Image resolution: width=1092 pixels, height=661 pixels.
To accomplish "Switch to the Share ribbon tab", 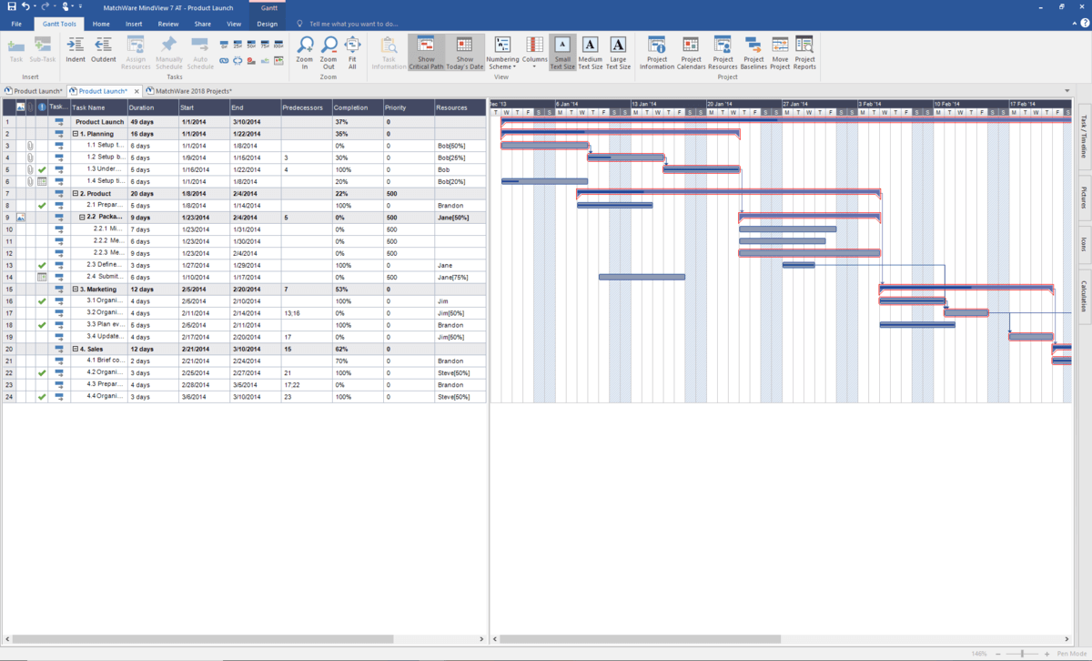I will click(203, 24).
